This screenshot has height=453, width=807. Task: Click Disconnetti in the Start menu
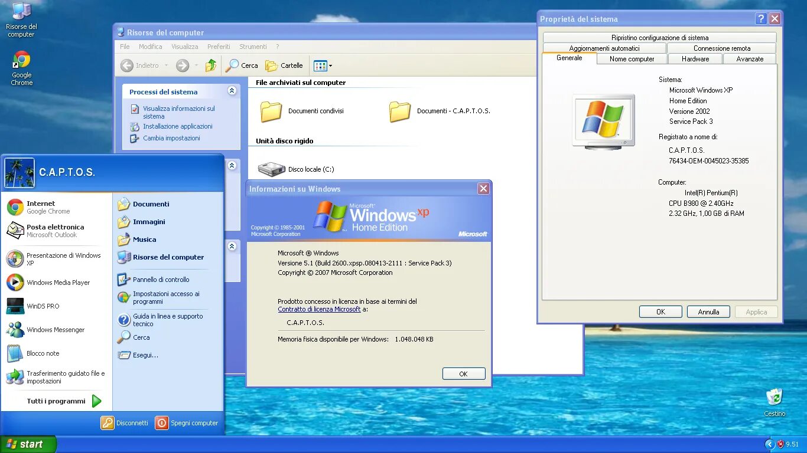tap(125, 423)
